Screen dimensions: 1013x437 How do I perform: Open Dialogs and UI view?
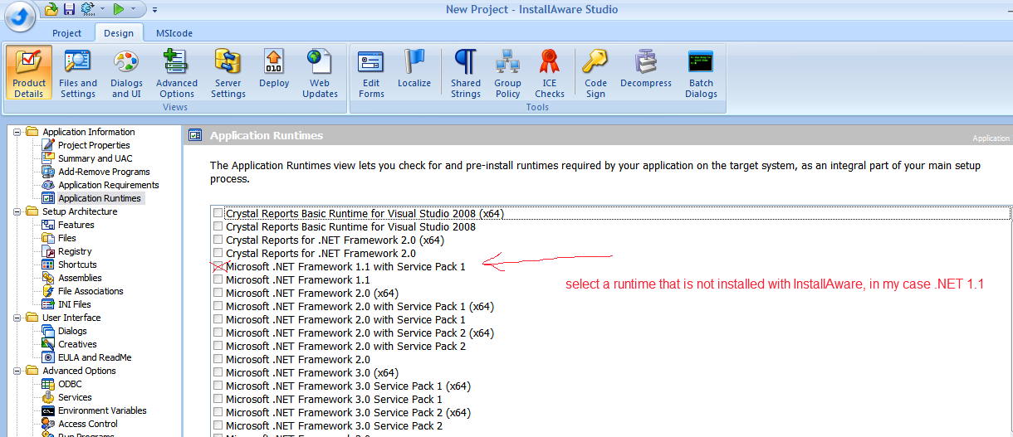pos(126,73)
